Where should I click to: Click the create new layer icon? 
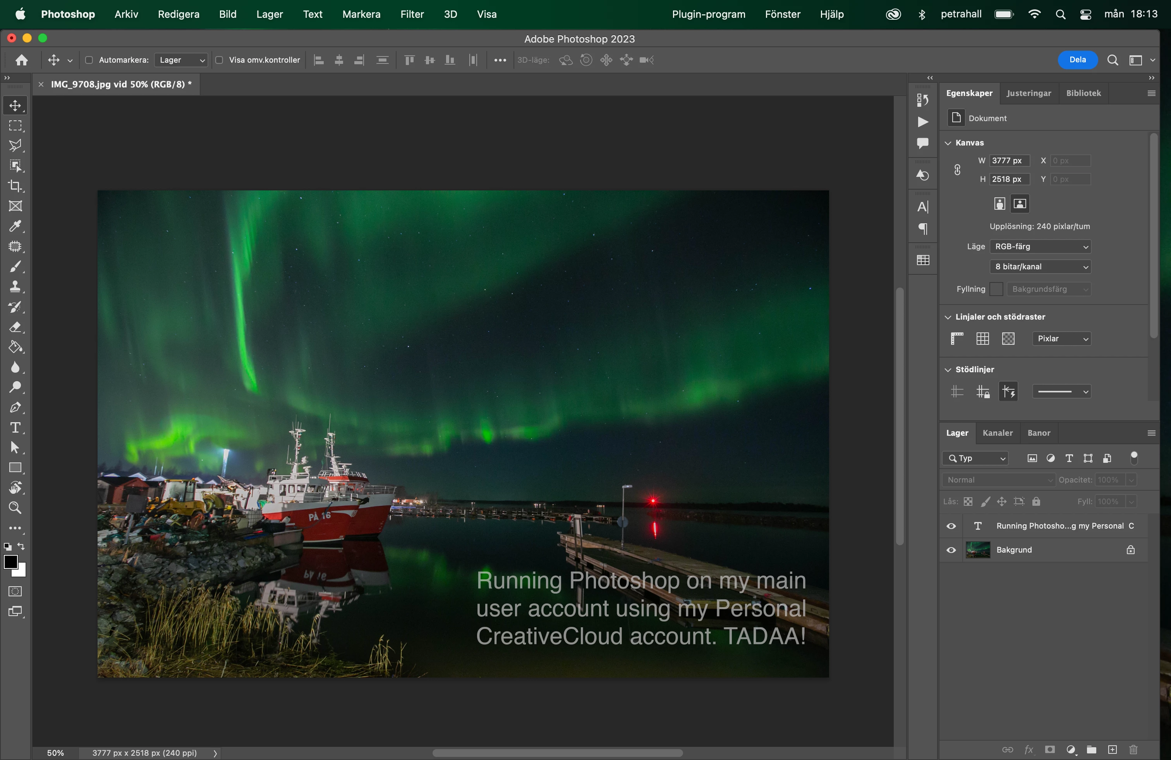pos(1113,750)
